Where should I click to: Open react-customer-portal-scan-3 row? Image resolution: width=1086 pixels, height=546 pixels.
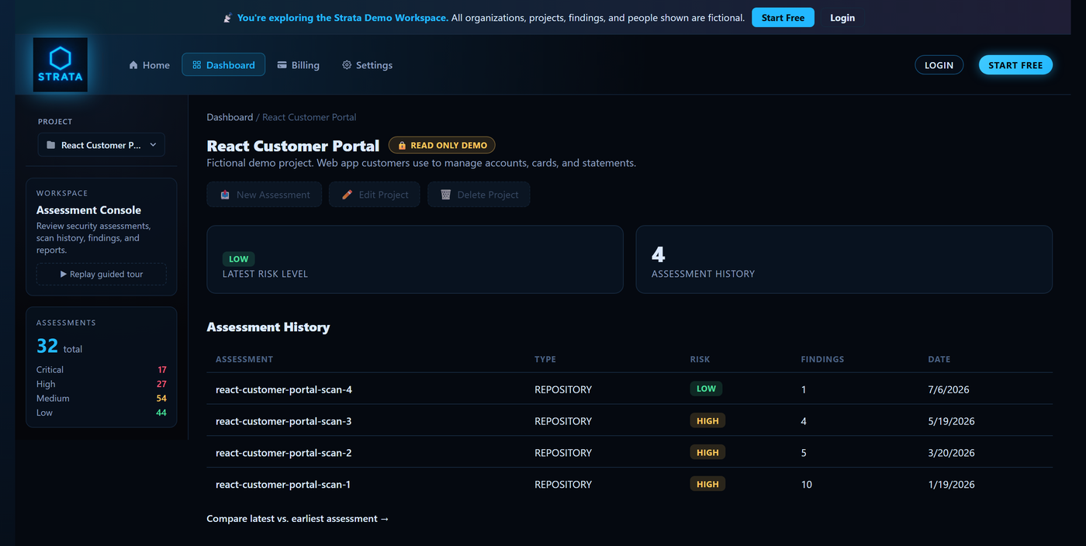(x=630, y=421)
